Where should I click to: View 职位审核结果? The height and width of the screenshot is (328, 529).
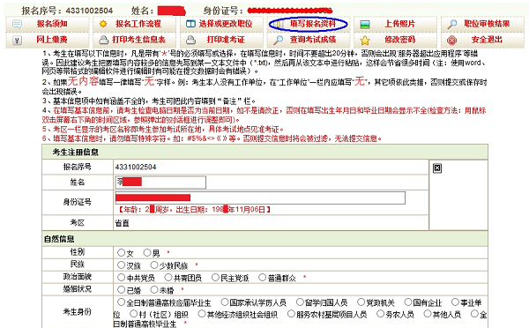[x=487, y=24]
